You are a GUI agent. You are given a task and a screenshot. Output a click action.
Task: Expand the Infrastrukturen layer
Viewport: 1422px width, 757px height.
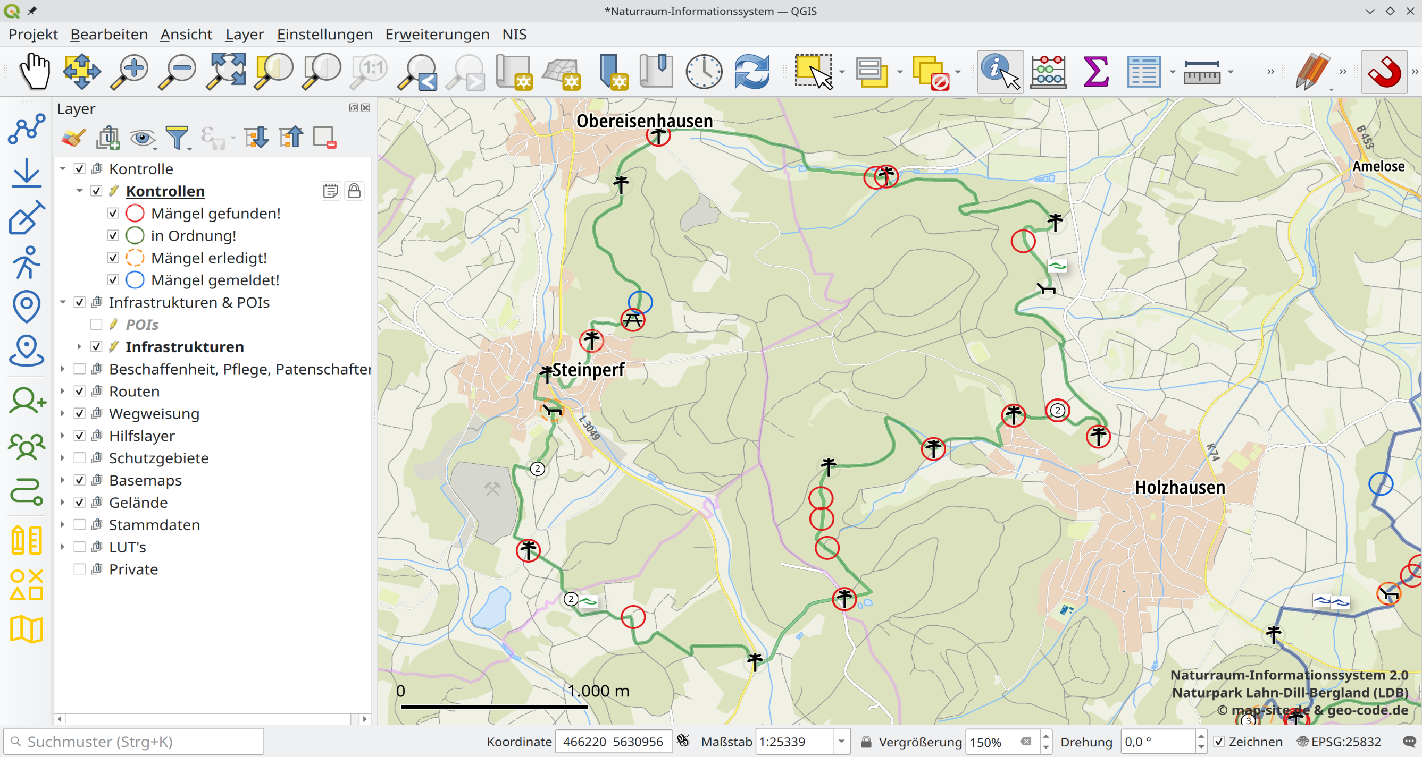click(79, 346)
